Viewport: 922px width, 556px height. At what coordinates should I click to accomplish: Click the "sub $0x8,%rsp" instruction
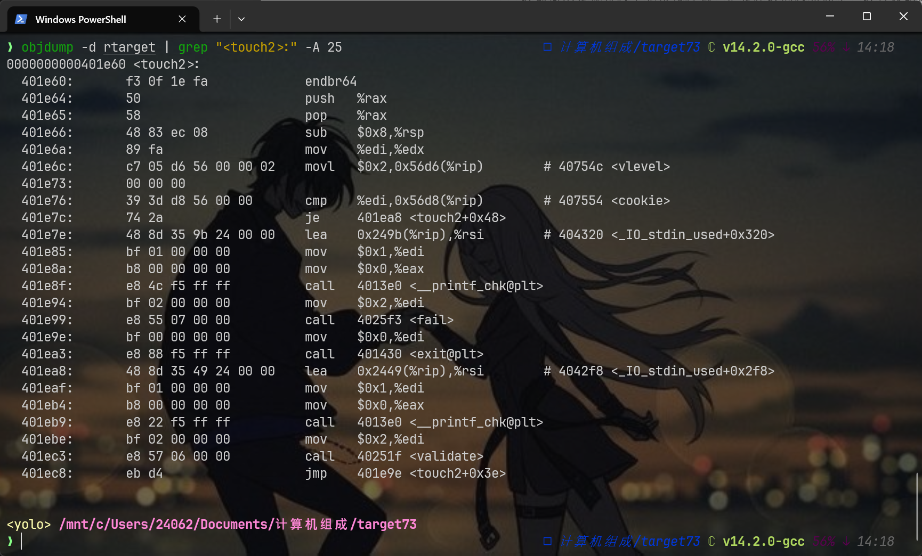365,133
